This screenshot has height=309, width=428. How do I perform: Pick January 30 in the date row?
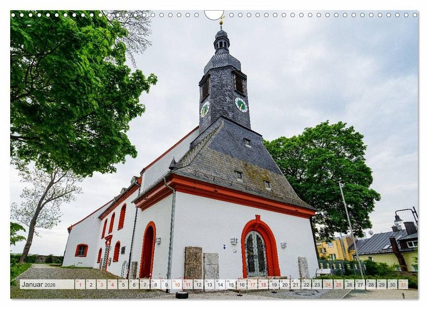click(393, 284)
